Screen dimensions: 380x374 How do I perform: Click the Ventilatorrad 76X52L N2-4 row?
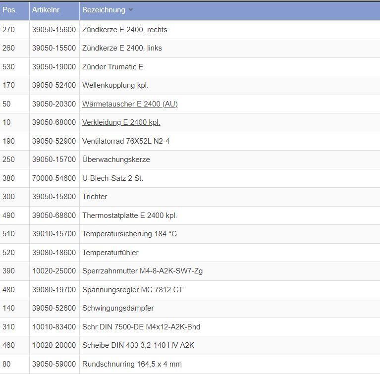[x=126, y=141]
